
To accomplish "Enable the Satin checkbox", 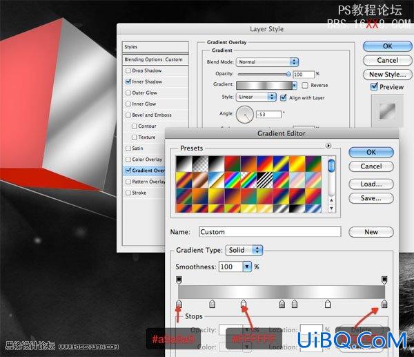I will click(128, 148).
